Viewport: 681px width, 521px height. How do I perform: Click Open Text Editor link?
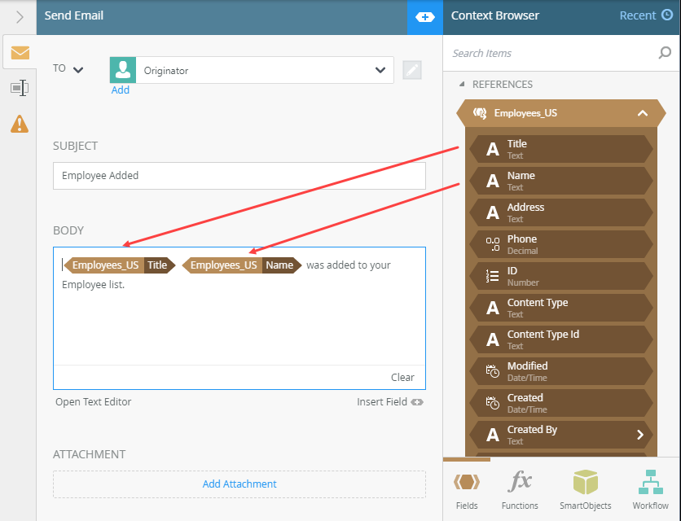click(94, 402)
